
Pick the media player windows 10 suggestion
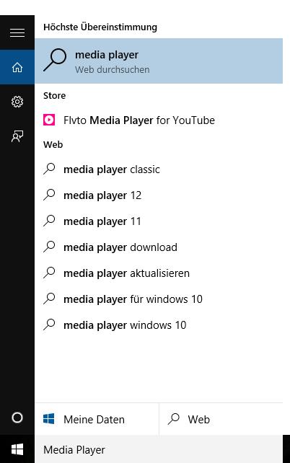pos(159,325)
